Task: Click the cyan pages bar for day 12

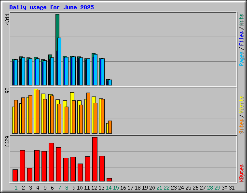Action: 96,69
